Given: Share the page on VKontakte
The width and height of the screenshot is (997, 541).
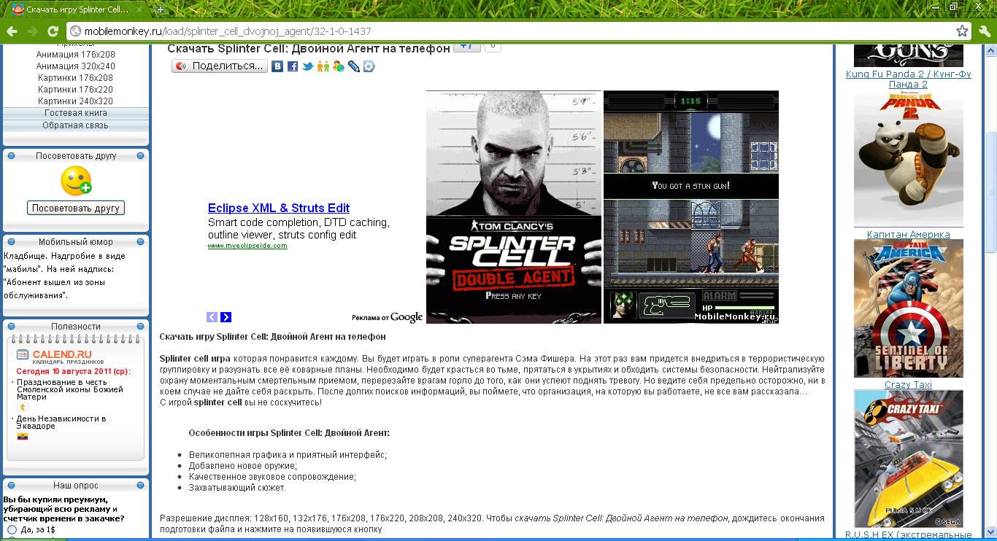Looking at the screenshot, I should click(x=277, y=66).
